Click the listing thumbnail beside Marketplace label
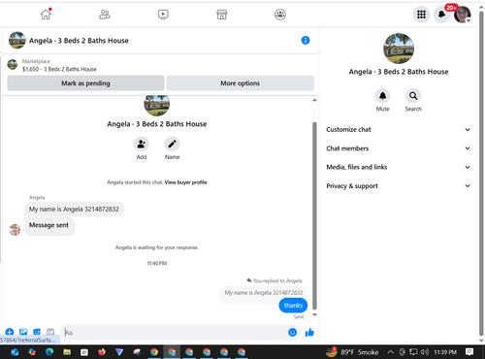 (x=13, y=64)
